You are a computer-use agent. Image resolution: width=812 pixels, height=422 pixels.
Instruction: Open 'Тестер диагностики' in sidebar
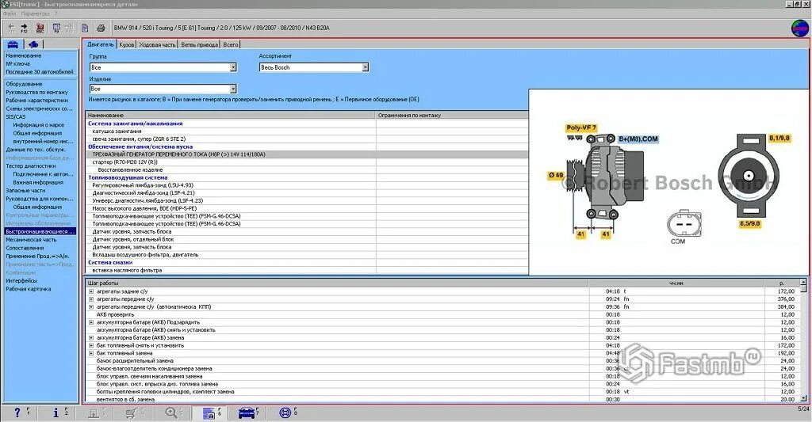pos(31,166)
